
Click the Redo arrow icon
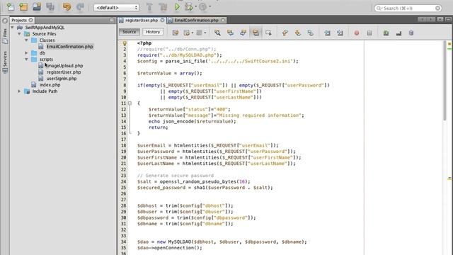80,6
